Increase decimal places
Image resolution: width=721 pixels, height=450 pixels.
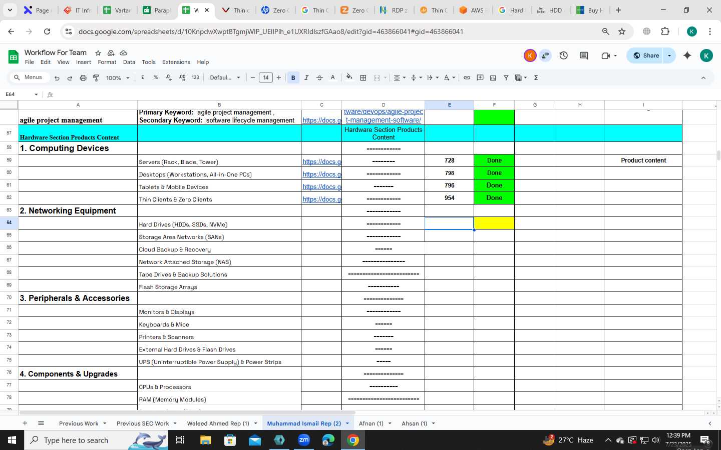[x=182, y=77]
